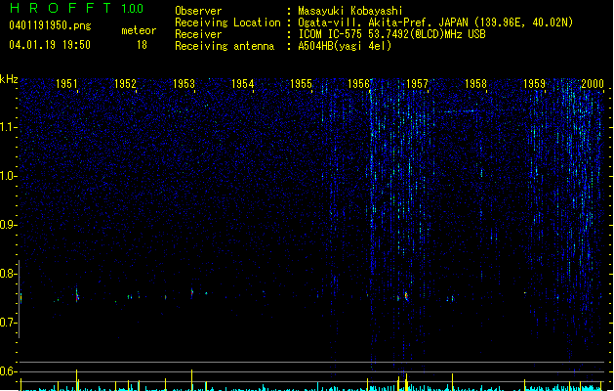Select the file name 0401191950.png
Image resolution: width=614 pixels, height=391 pixels.
tap(50, 25)
